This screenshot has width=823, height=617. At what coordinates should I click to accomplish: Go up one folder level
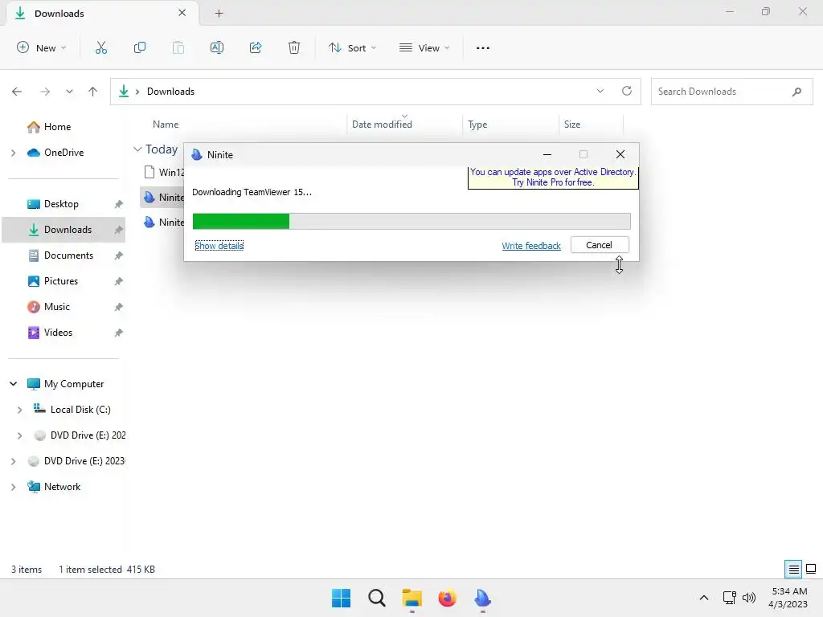tap(93, 92)
